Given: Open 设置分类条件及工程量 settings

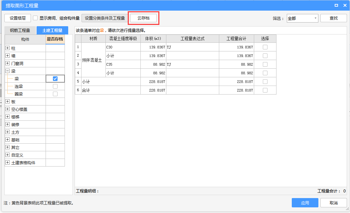Looking at the screenshot, I should click(105, 18).
